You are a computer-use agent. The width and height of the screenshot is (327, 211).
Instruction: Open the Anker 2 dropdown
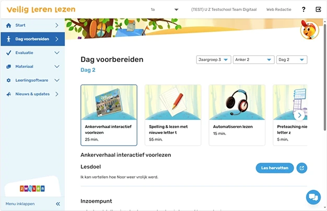click(x=253, y=60)
